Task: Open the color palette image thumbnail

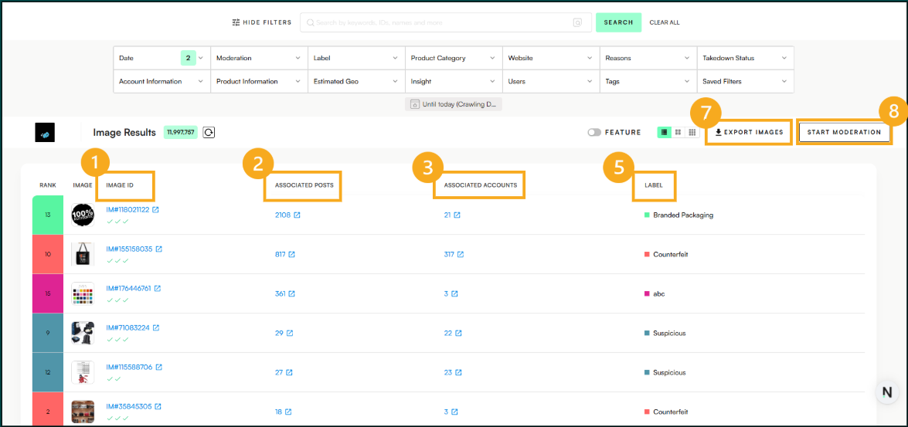Action: point(83,293)
